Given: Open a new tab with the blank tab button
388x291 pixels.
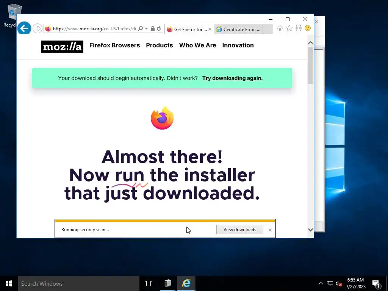Looking at the screenshot, I should tap(268, 29).
